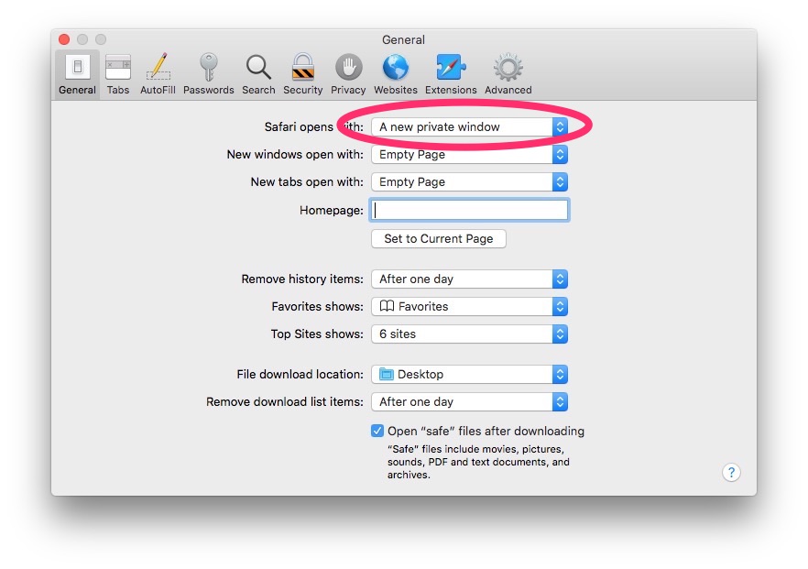Click the Set to Current Page button
The height and width of the screenshot is (569, 808).
(439, 238)
